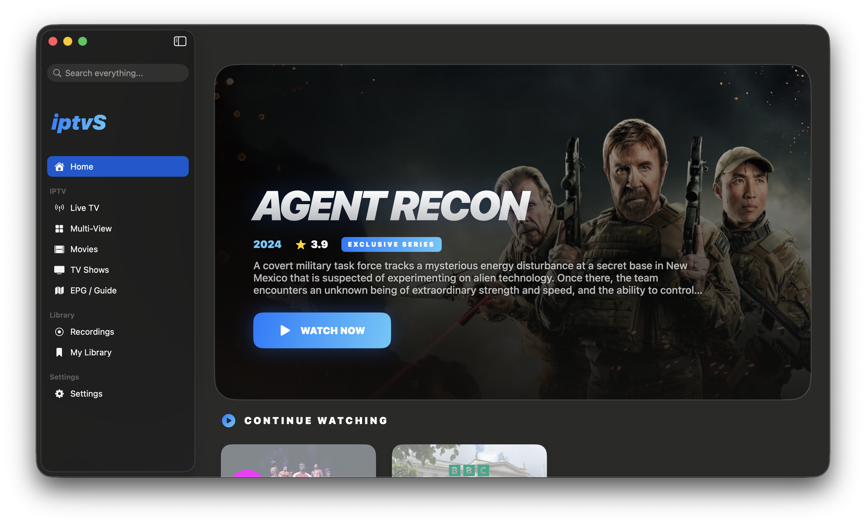The height and width of the screenshot is (525, 866).
Task: Click the Library section label
Action: [62, 315]
